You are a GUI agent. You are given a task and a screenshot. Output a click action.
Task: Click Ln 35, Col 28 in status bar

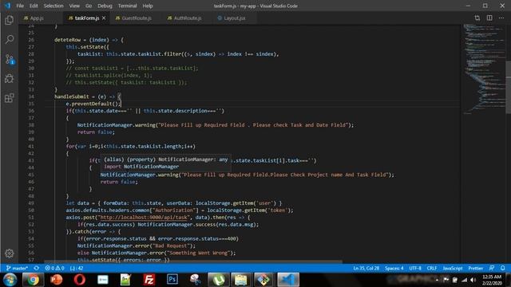pos(366,268)
